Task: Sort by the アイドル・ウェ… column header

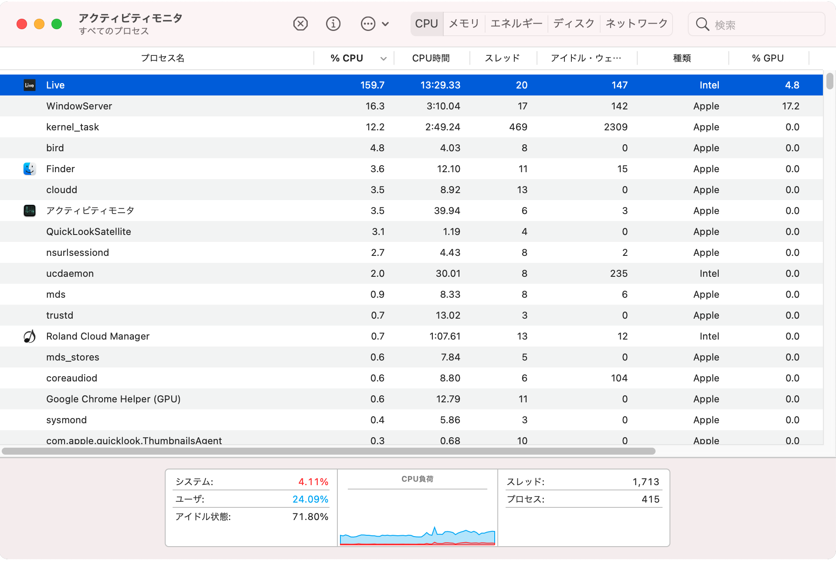Action: (x=586, y=58)
